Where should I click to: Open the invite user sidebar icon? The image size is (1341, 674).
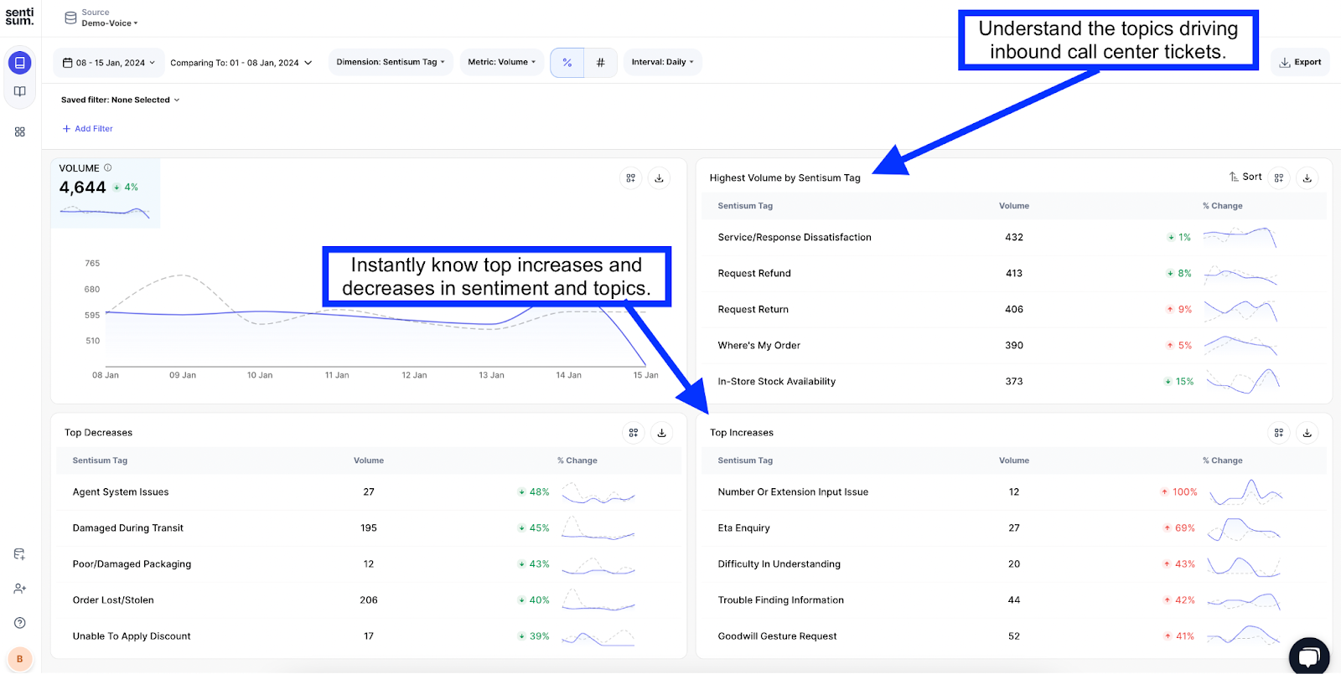pos(20,589)
